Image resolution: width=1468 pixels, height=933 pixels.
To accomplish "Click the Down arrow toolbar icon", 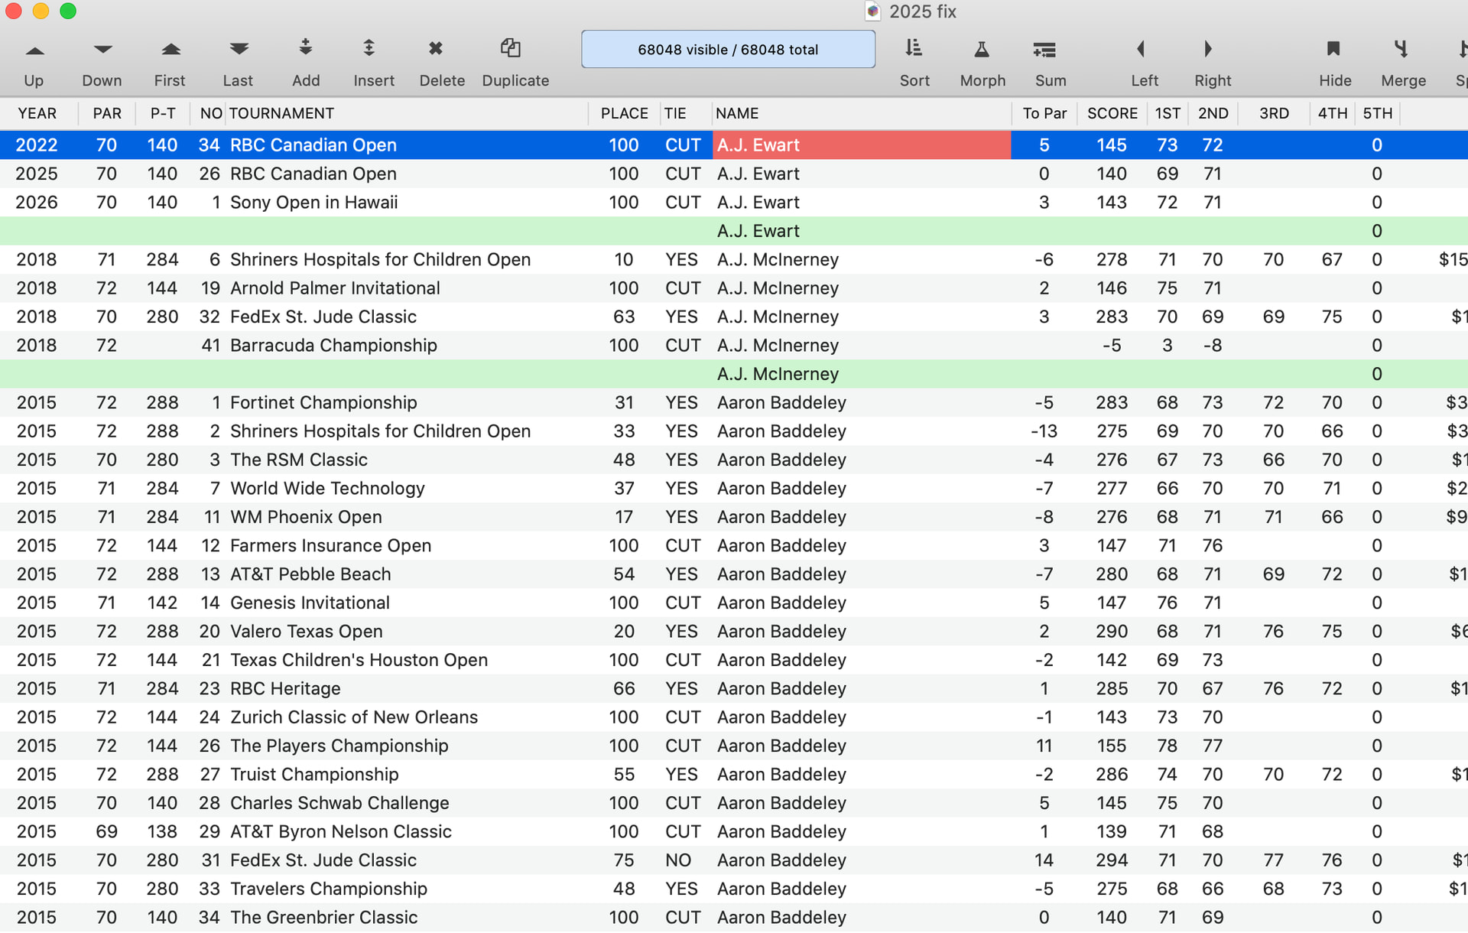I will [x=102, y=50].
